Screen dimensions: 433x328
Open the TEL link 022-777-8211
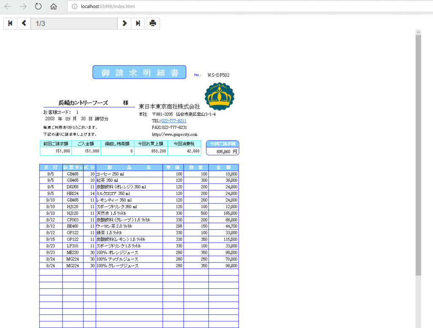(174, 121)
